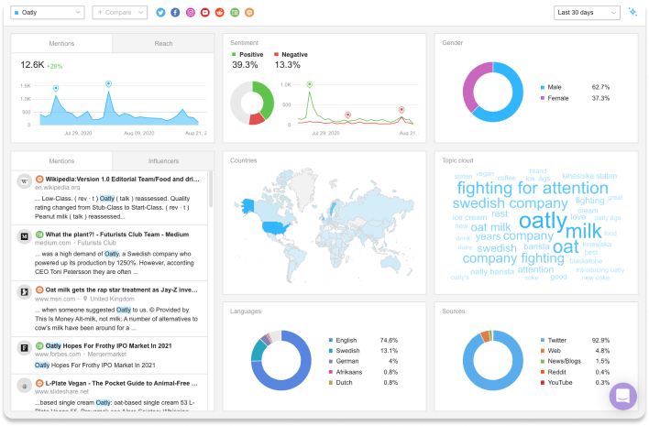Toggle the Instagram source filter icon
The height and width of the screenshot is (426, 649).
(x=191, y=13)
